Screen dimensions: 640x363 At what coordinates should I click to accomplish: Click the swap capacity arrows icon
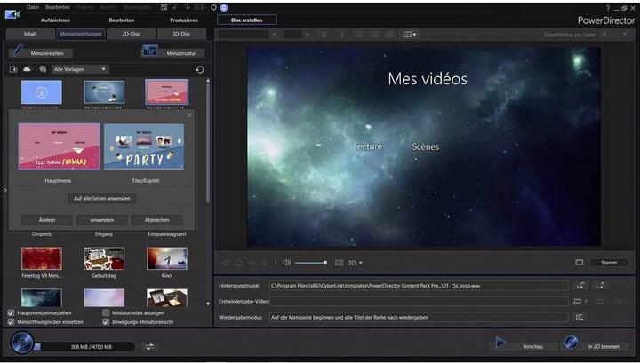pos(150,347)
